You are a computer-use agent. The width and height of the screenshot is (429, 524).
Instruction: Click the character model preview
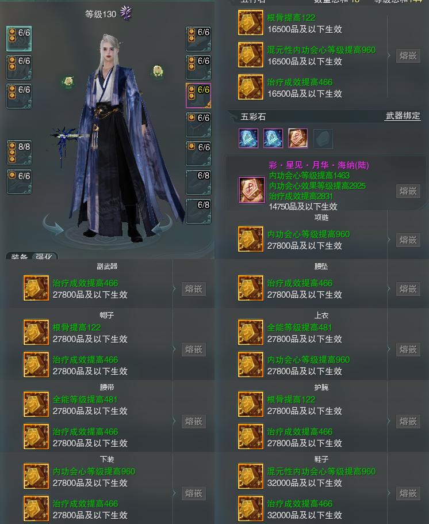point(117,137)
